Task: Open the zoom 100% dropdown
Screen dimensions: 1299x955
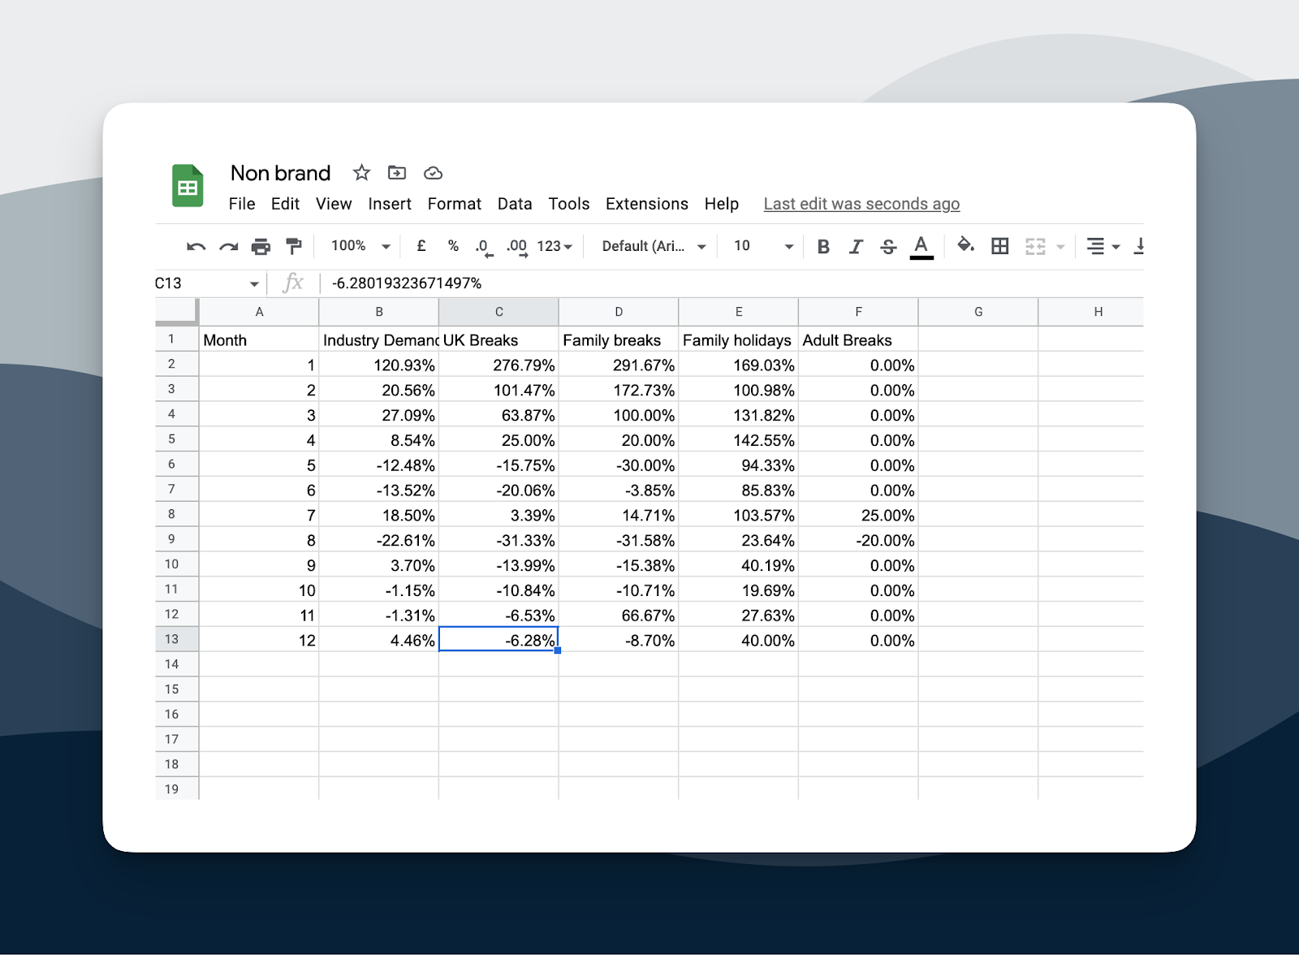Action: [360, 245]
